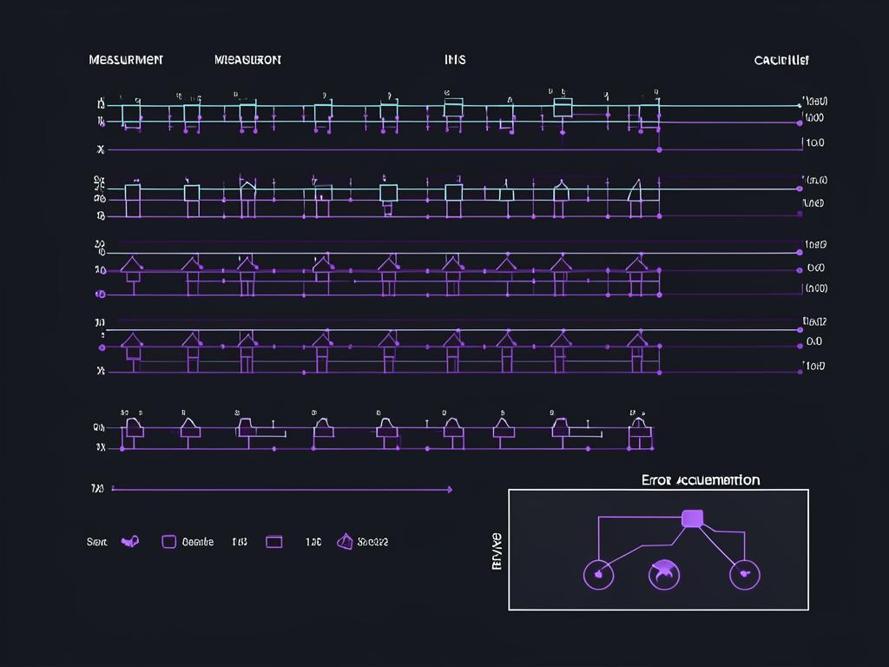Toggle the rounded square legend icon before Oeenite
Viewport: 889px width, 667px height.
coord(169,541)
